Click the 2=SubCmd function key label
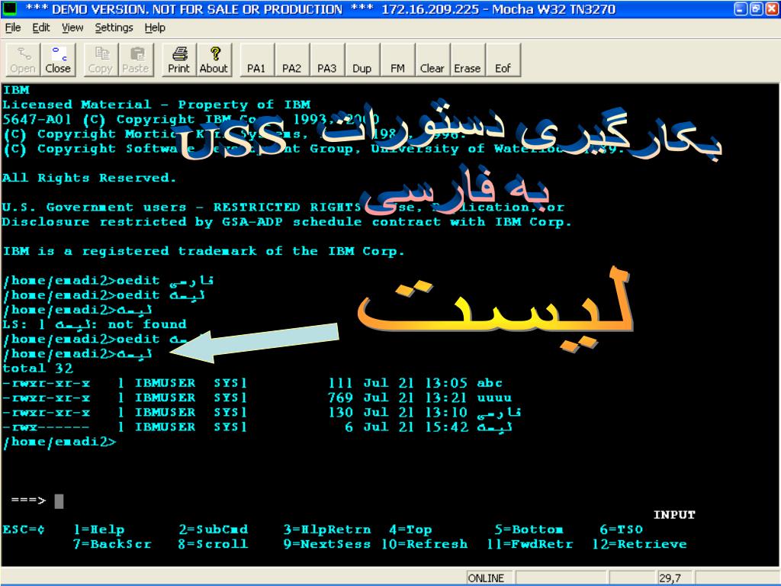 coord(214,530)
